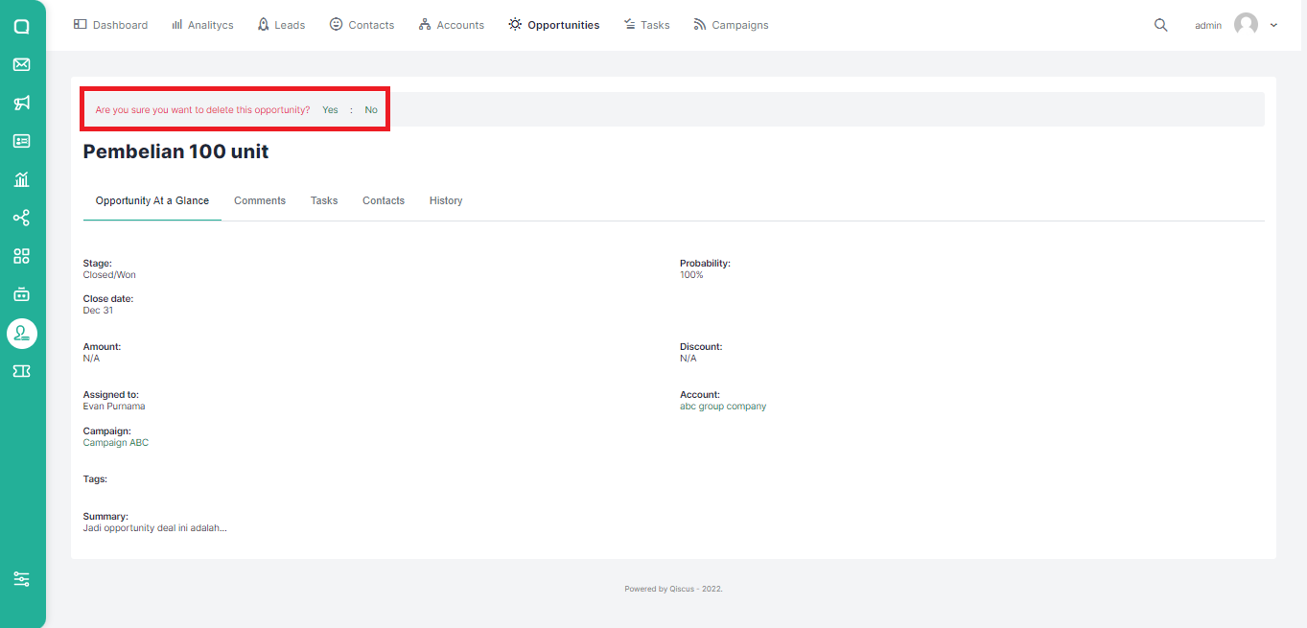
Task: Open the ticket icon in sidebar
Action: (21, 371)
